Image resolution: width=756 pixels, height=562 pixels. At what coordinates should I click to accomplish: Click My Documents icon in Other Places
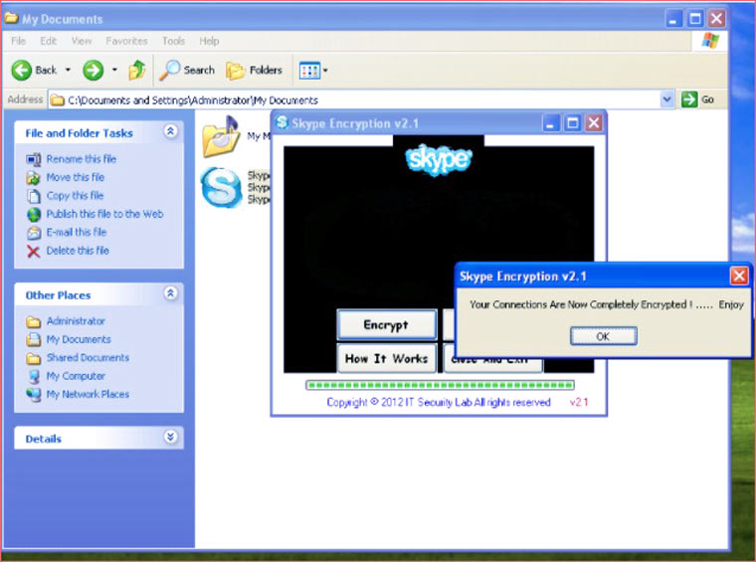(x=33, y=340)
